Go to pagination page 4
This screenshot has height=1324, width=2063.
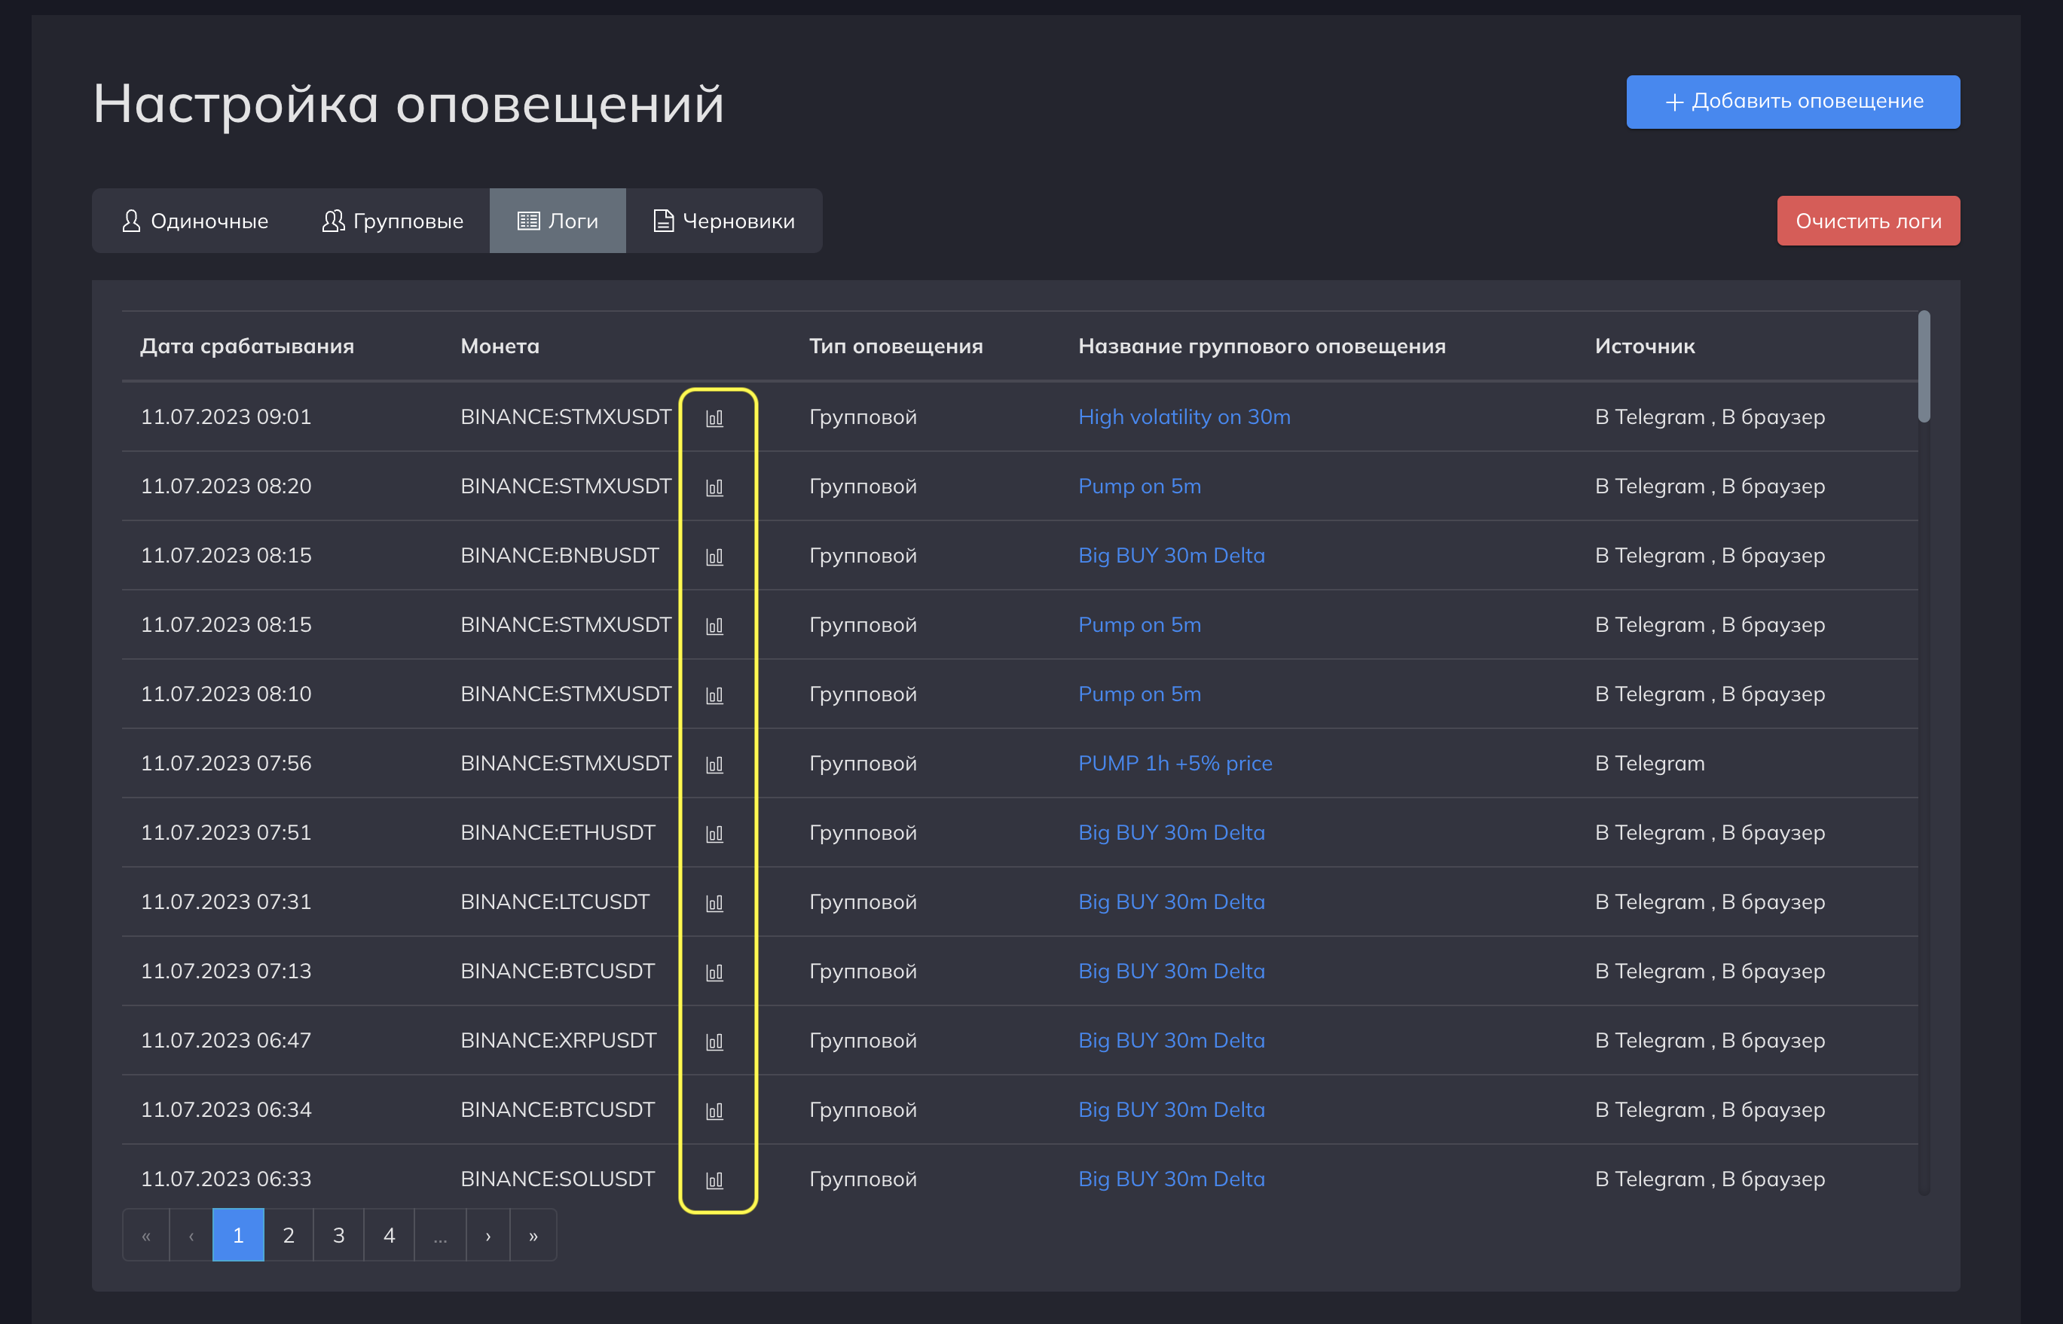pos(390,1235)
